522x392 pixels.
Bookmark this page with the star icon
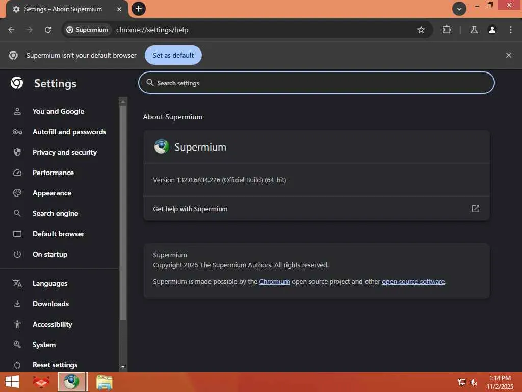pos(421,30)
